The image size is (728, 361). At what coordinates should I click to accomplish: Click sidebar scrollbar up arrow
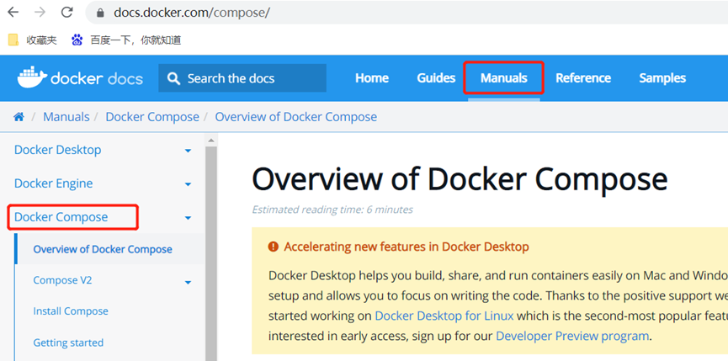210,140
